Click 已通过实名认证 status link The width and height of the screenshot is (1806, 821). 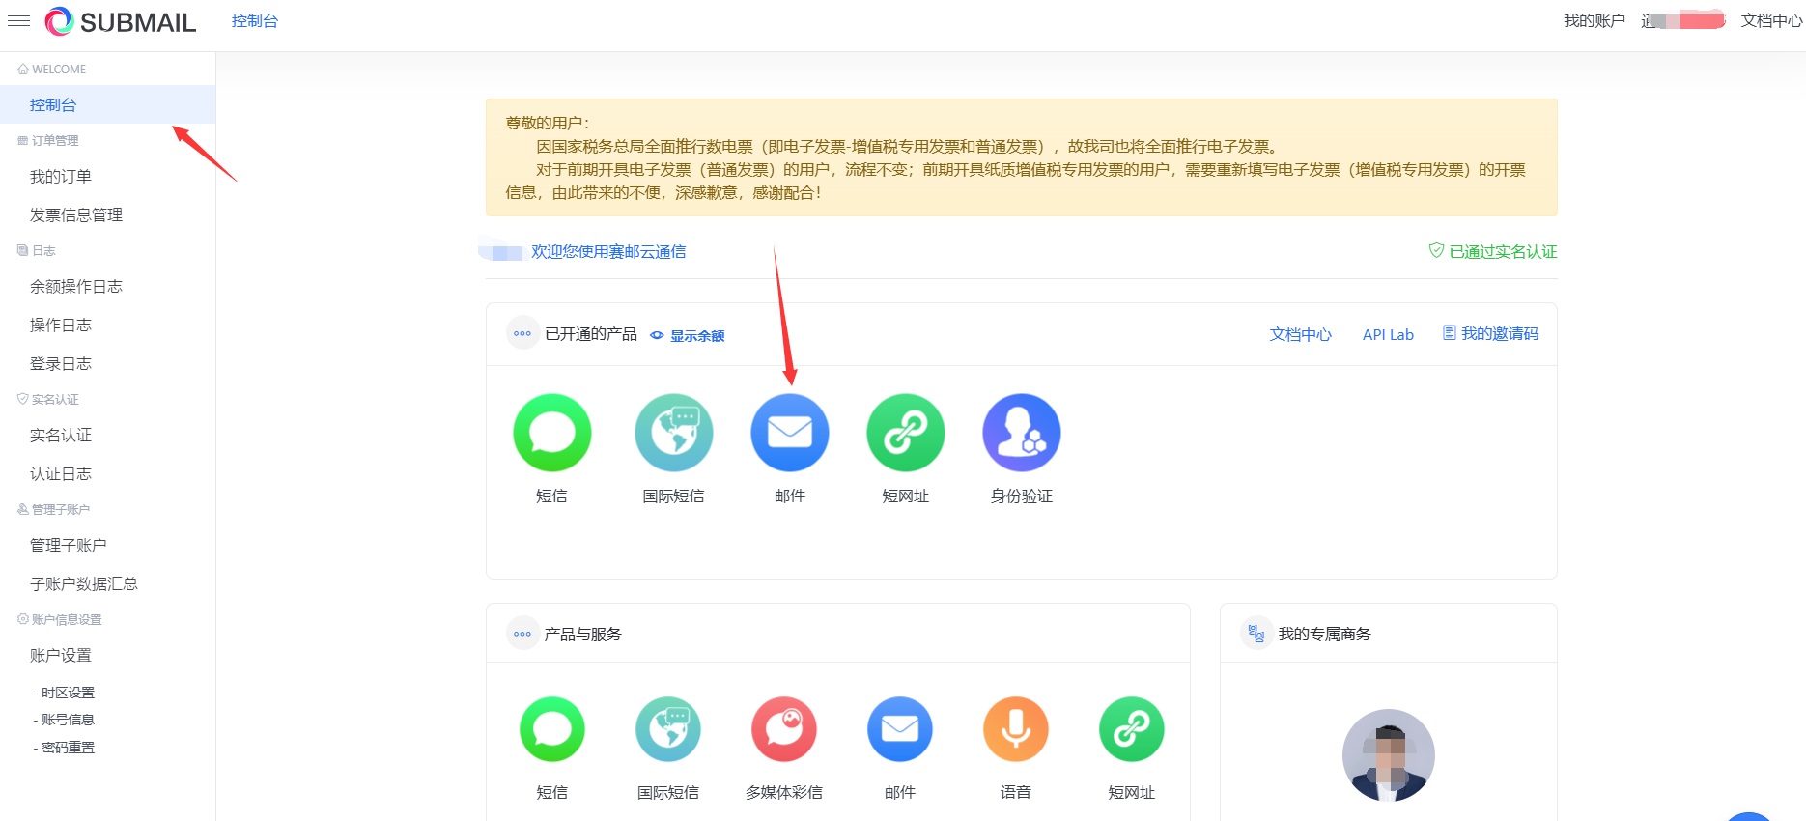pyautogui.click(x=1503, y=251)
